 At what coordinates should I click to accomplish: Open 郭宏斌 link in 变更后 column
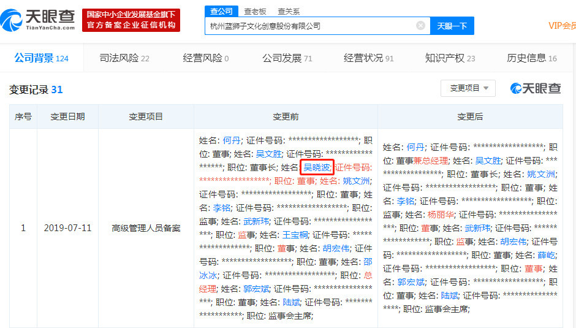tap(411, 283)
